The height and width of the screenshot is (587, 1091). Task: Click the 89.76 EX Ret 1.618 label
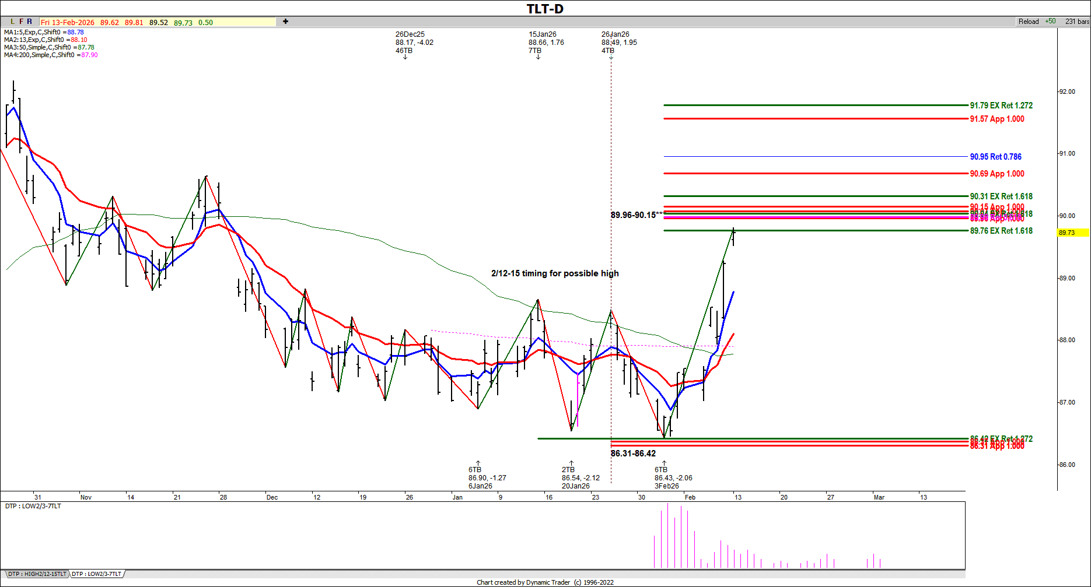point(1001,231)
